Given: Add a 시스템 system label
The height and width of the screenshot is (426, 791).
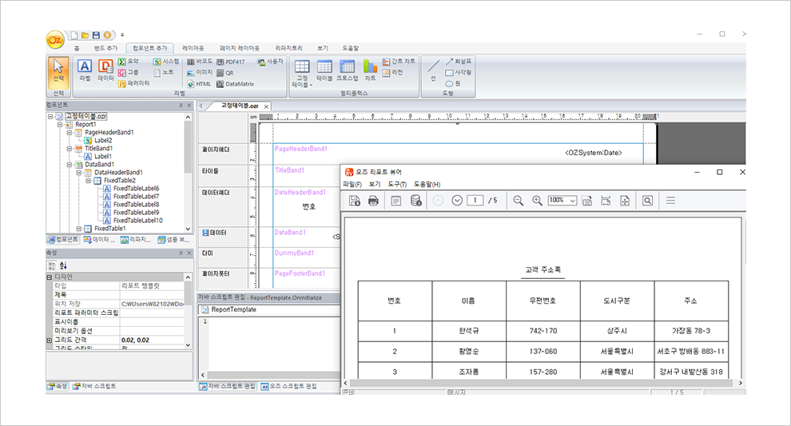Looking at the screenshot, I should tap(166, 61).
